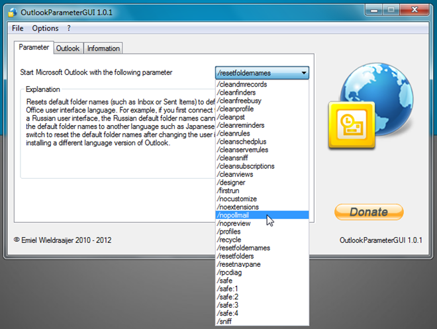Select the /cleansubscriptions parameter
This screenshot has width=437, height=329.
(x=262, y=166)
